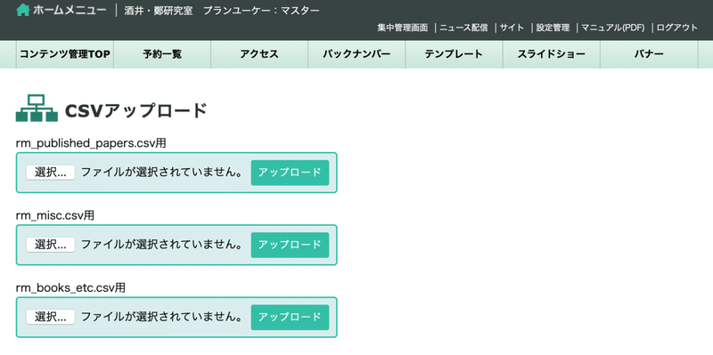This screenshot has width=713, height=355.
Task: Open the バナー tab
Action: click(649, 54)
